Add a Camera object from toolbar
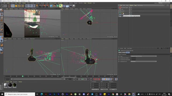Screen dimensions: 172x96 [70, 6]
